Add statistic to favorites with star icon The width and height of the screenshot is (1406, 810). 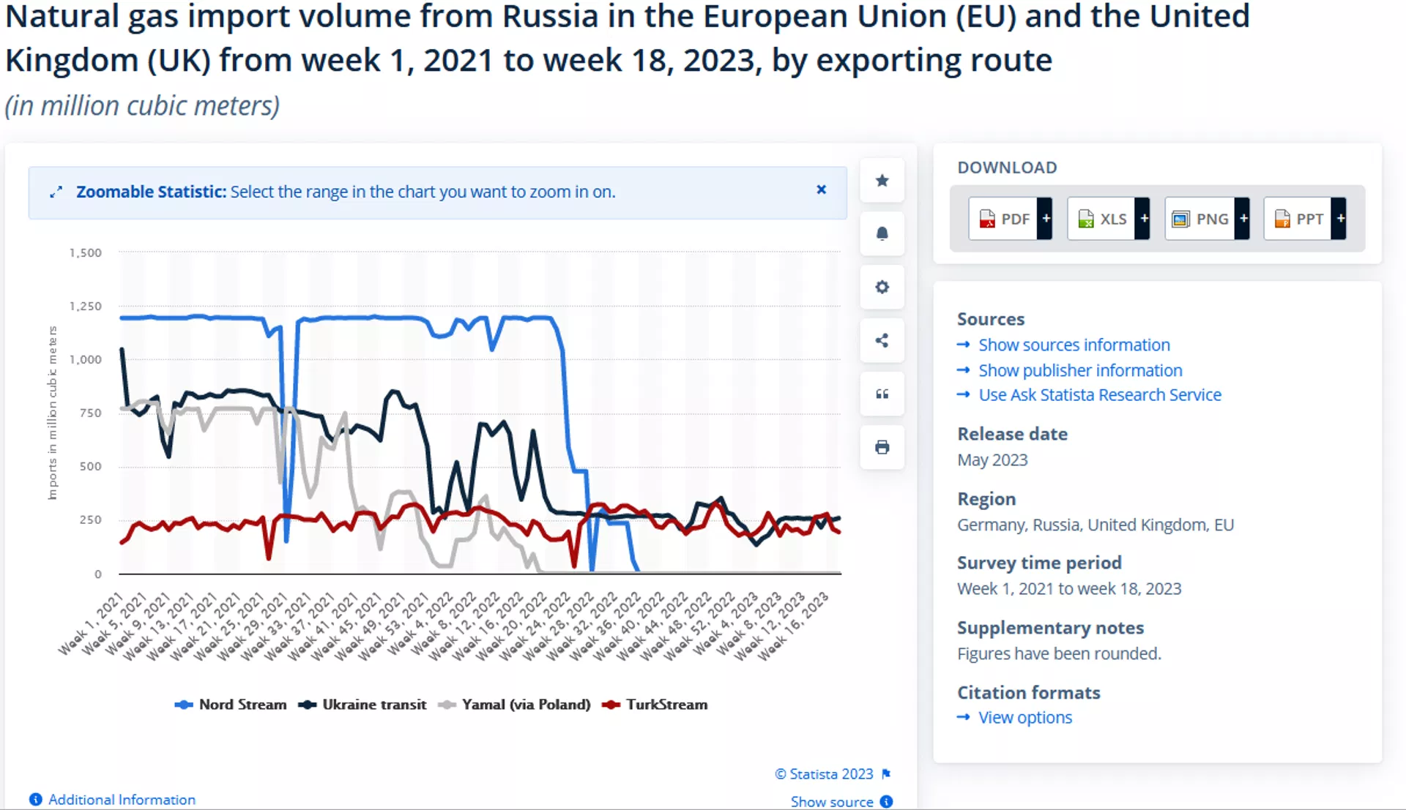[882, 181]
